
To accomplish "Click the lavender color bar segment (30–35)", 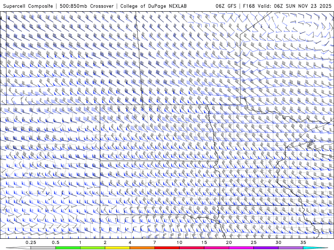I will coord(291,248).
